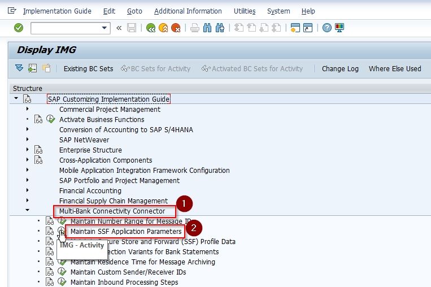Image resolution: width=431 pixels, height=287 pixels.
Task: Expand Financial Supply Chain Management node
Action: coord(27,201)
